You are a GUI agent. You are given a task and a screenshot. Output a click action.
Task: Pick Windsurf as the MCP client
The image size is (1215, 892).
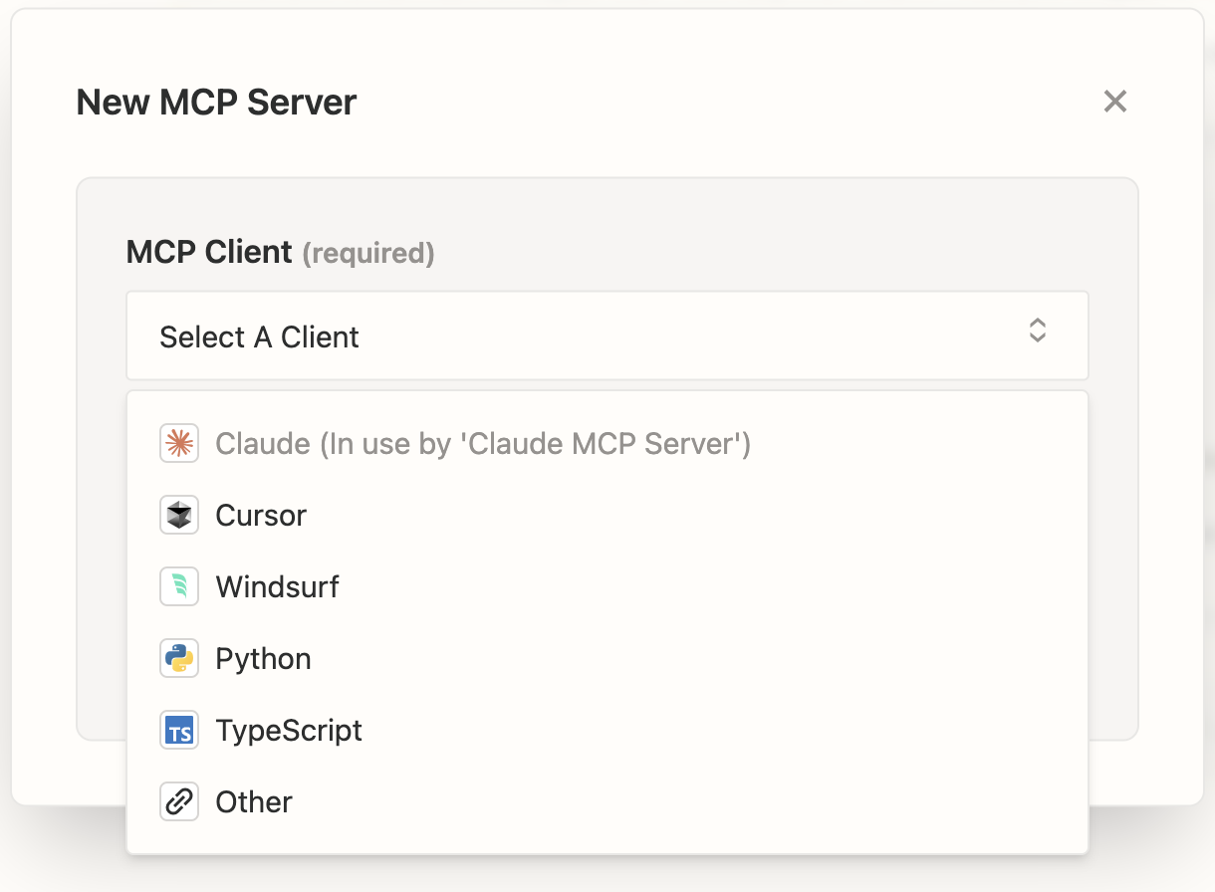[x=607, y=586]
